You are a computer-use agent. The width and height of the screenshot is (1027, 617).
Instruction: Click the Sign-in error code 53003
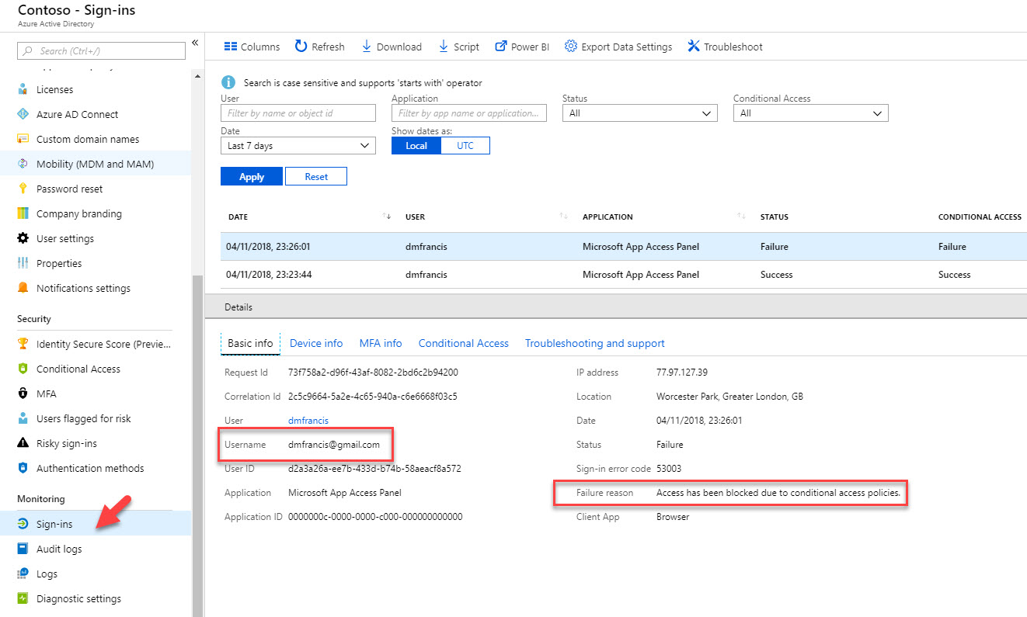click(x=670, y=469)
